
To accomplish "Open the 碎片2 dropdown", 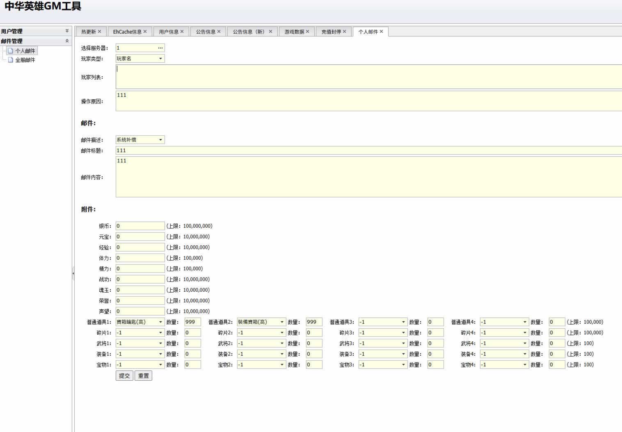I will [282, 333].
